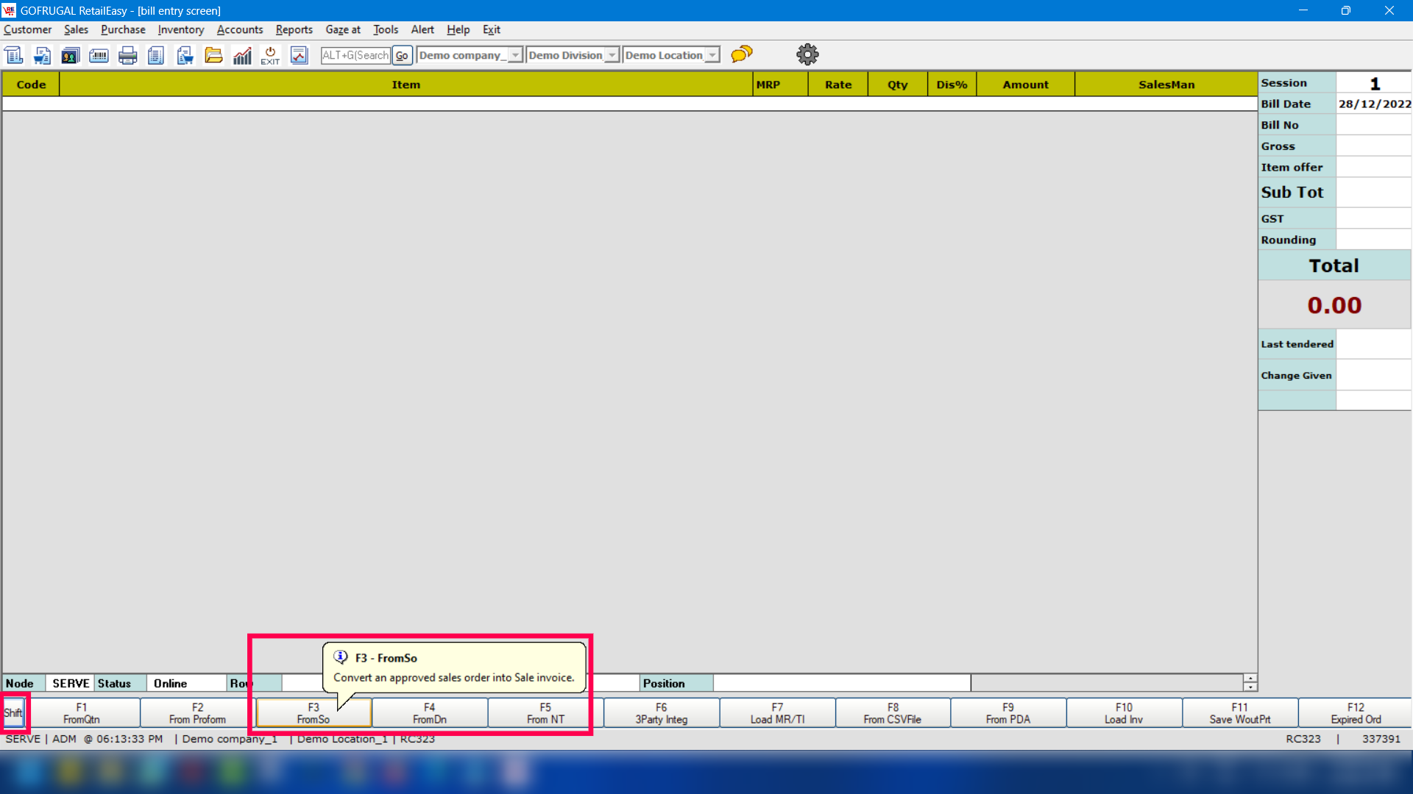This screenshot has width=1413, height=794.
Task: Click the bar chart growth icon
Action: pos(242,55)
